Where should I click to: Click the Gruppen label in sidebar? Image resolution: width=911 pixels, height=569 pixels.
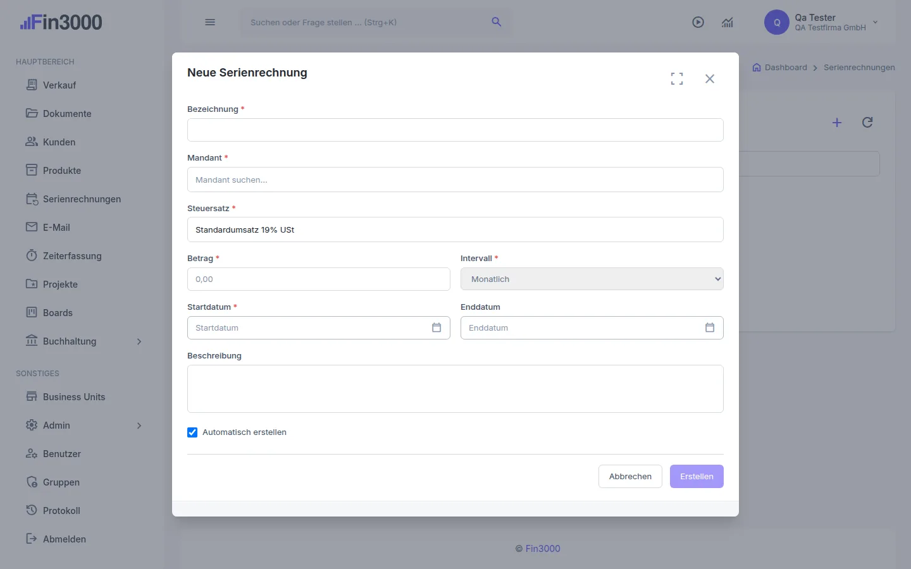click(x=61, y=482)
